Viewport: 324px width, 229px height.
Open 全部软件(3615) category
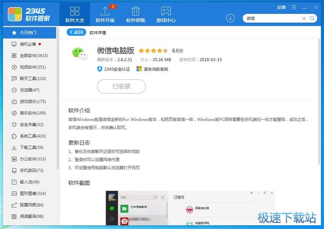click(30, 56)
